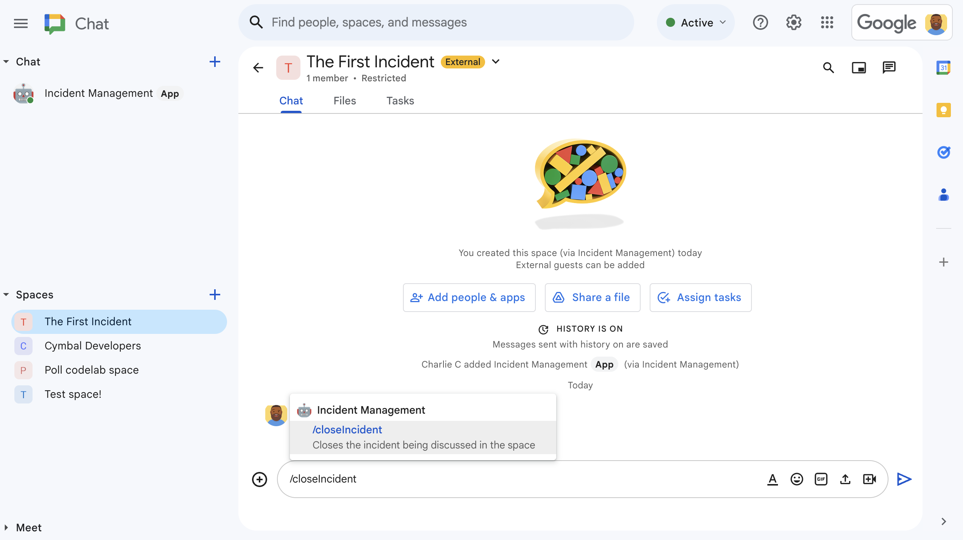Select Test space! in sidebar
Screen dimensions: 963x540
[x=73, y=394]
